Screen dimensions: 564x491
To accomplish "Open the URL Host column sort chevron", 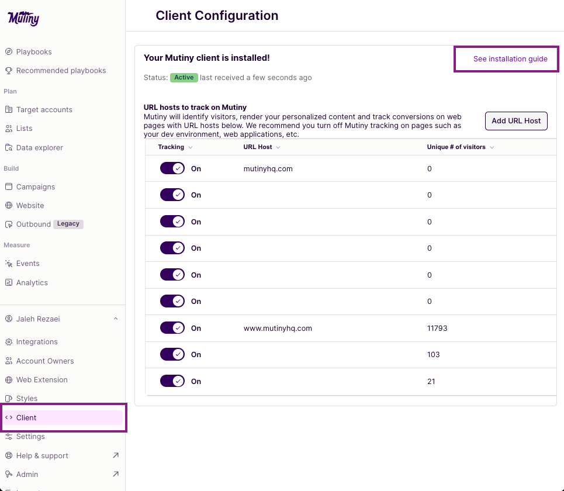I will click(x=278, y=147).
